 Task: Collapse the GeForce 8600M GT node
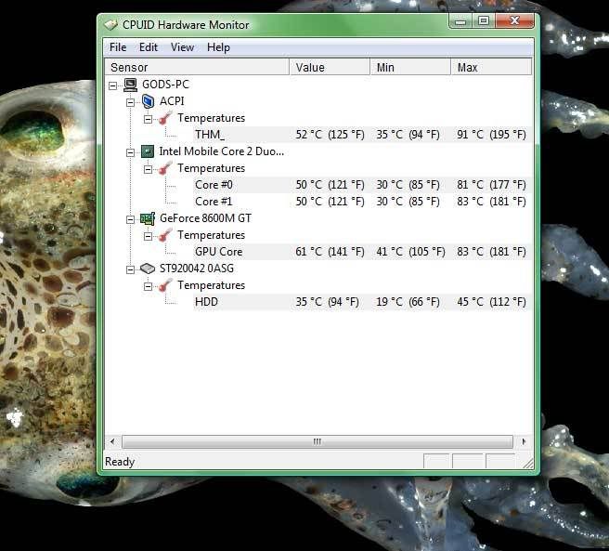click(131, 219)
